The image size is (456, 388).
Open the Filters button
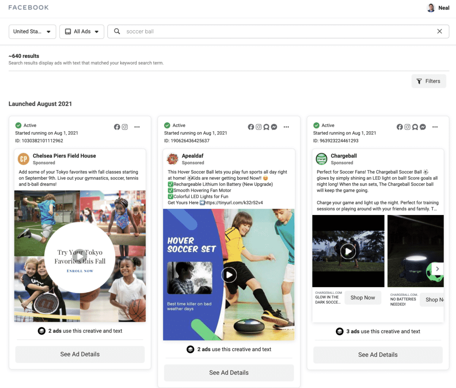[429, 81]
